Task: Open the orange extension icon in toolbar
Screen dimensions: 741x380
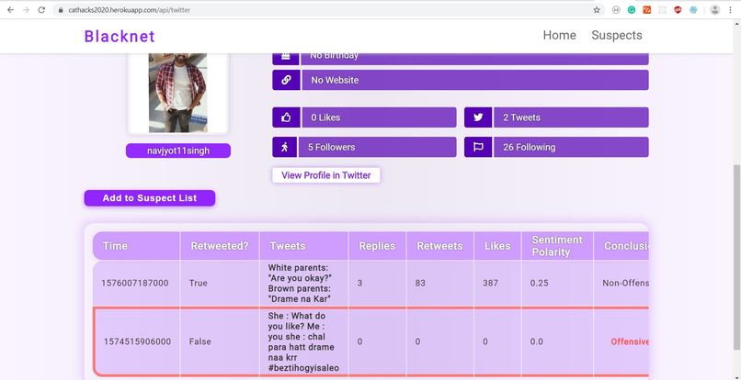Action: click(647, 9)
